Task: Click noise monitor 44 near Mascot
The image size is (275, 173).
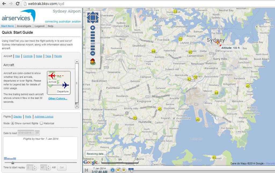Action: [x=216, y=93]
